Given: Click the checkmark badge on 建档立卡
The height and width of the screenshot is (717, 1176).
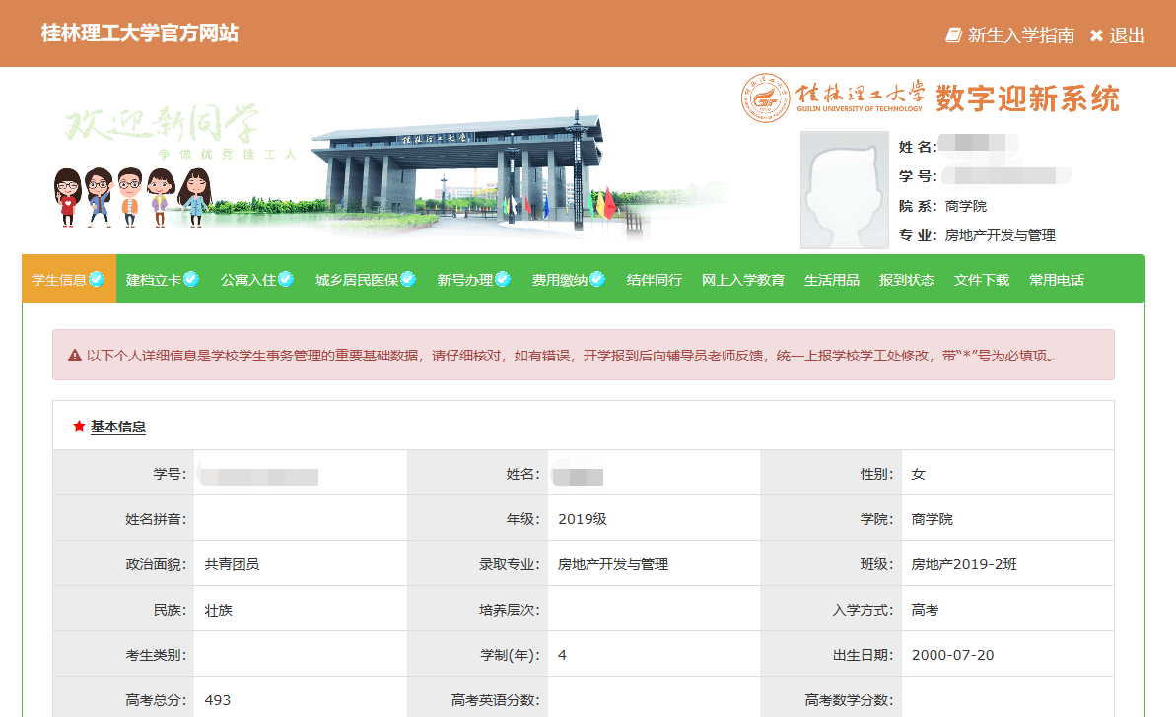Looking at the screenshot, I should click(191, 279).
